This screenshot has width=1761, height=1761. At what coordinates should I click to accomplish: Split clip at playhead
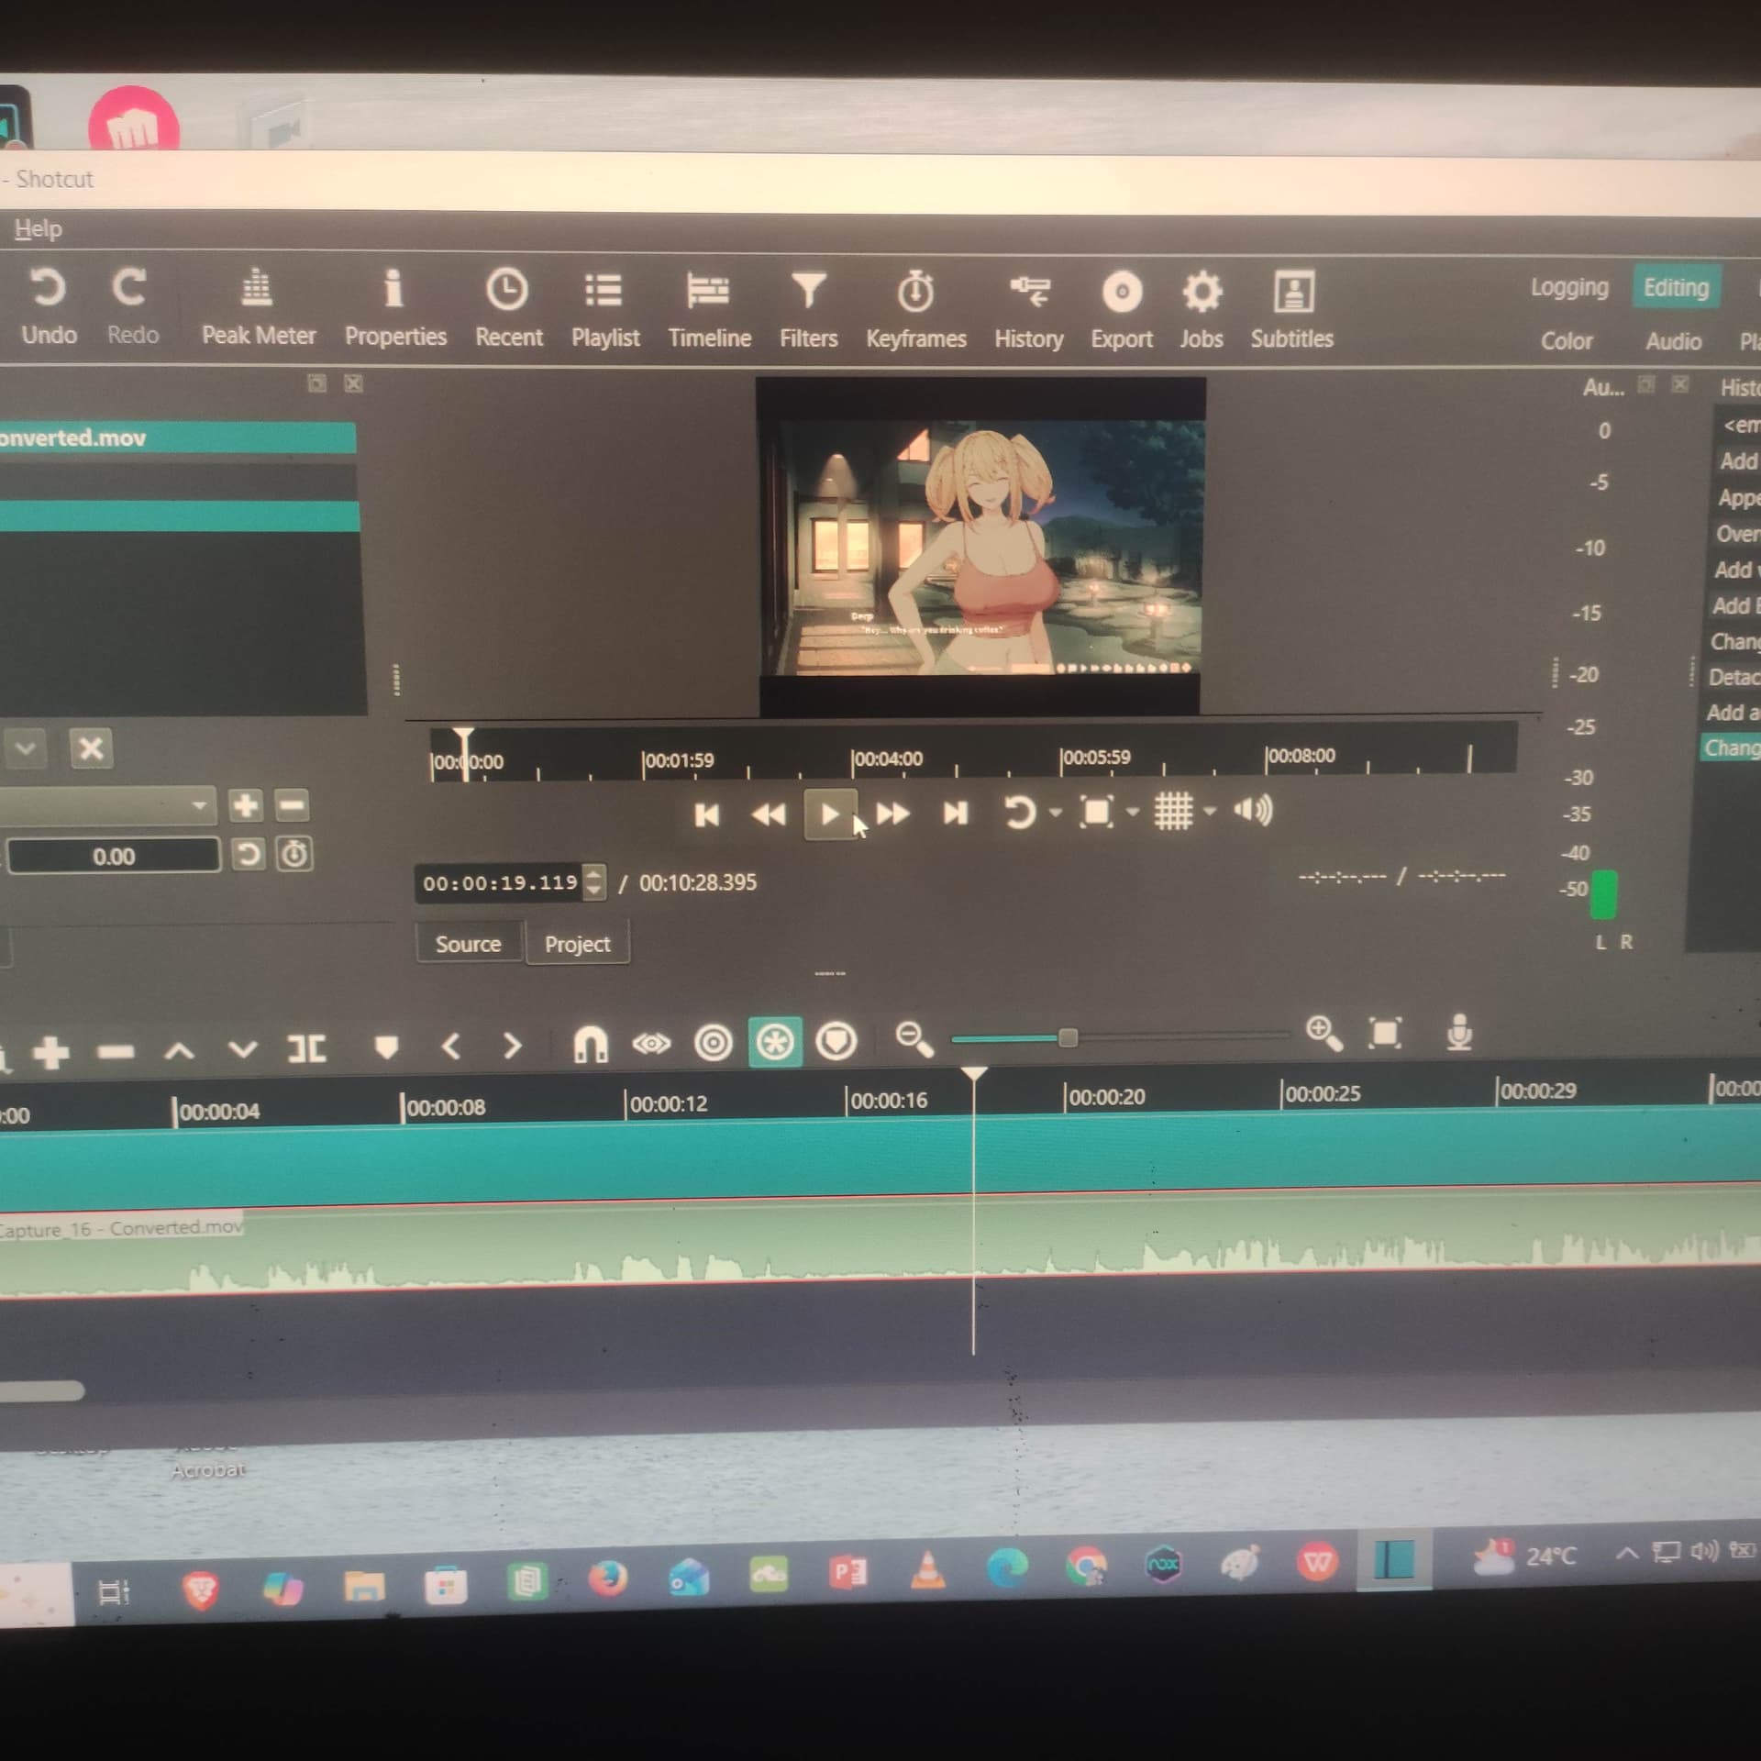tap(306, 1047)
